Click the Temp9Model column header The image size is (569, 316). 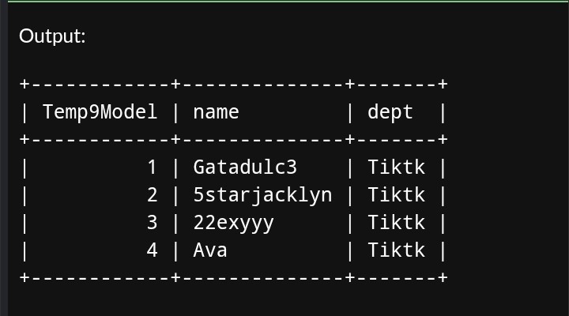[x=100, y=112]
